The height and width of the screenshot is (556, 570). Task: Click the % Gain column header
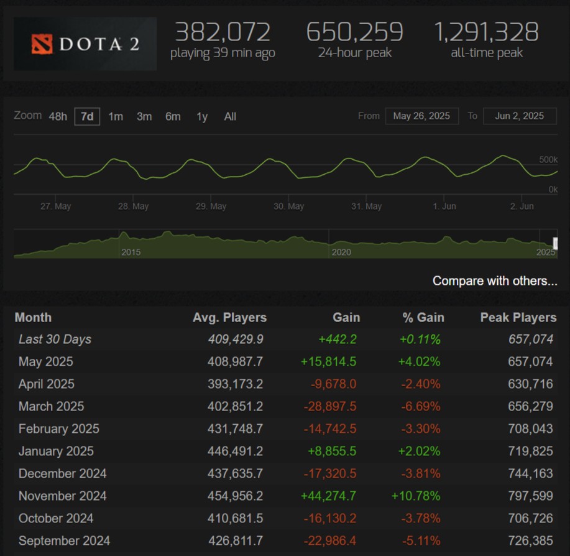coord(423,317)
